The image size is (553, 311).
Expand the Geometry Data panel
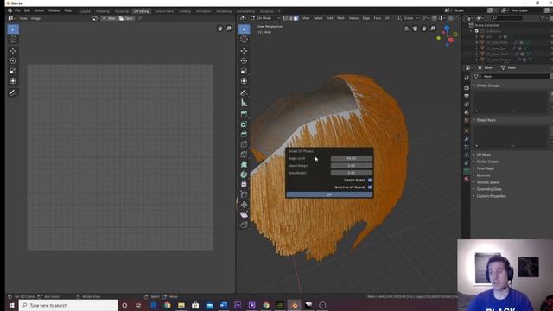click(x=489, y=189)
